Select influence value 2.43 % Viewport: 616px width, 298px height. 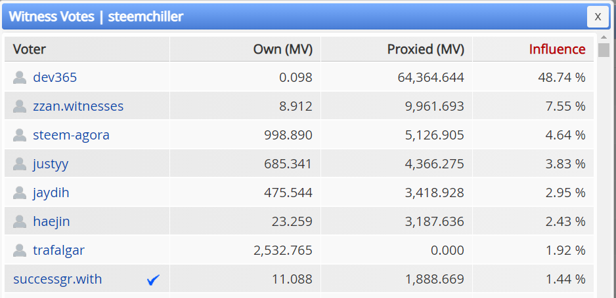click(x=565, y=221)
